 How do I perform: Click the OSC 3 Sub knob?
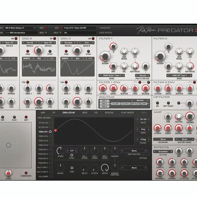pyautogui.click(x=66, y=102)
